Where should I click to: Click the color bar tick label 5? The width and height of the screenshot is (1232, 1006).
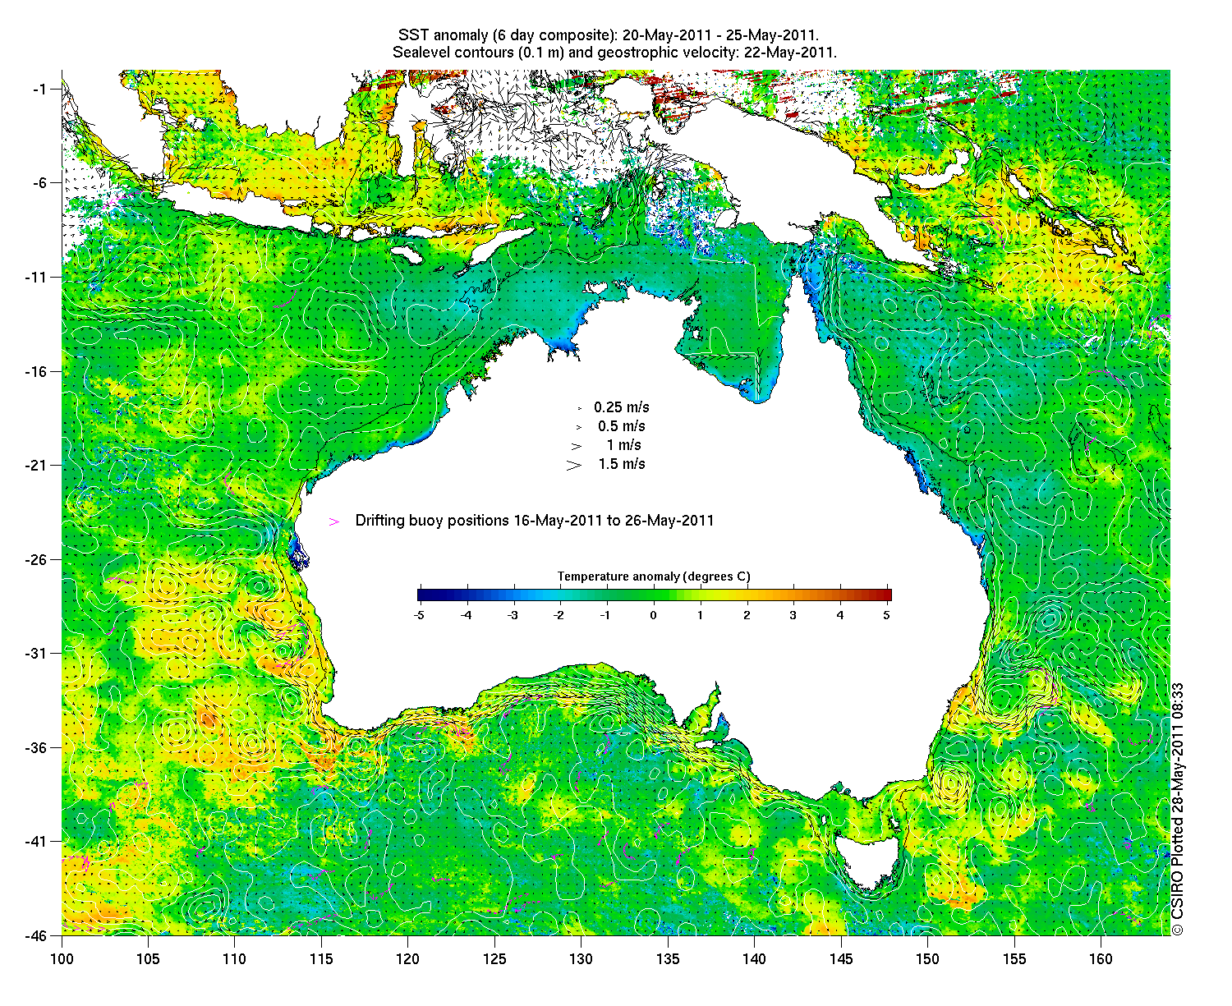pos(887,614)
